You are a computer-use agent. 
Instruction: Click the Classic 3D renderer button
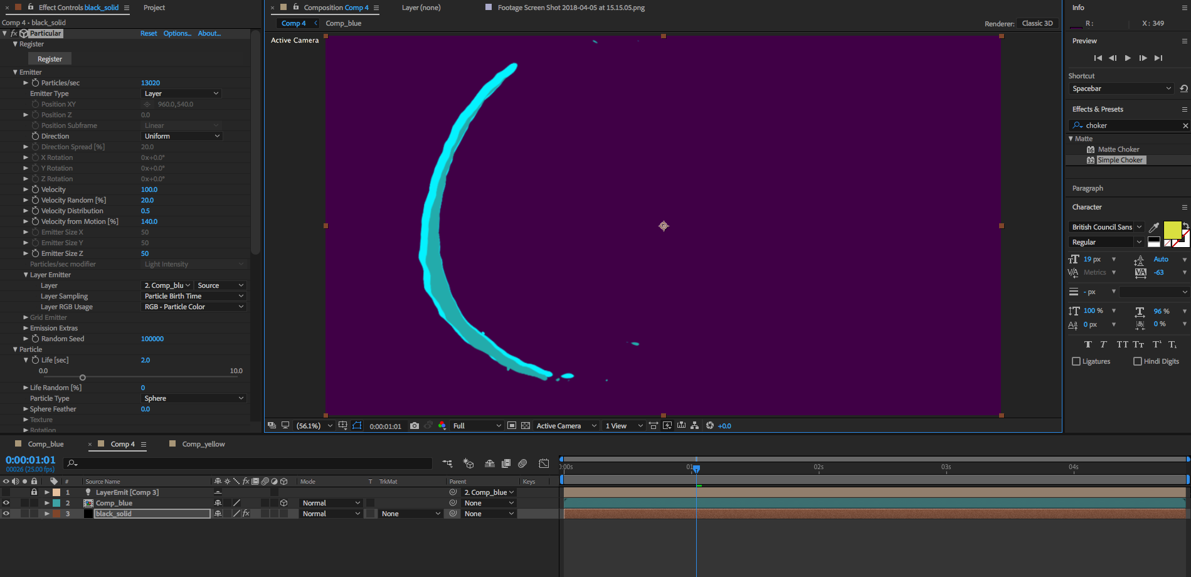(x=1037, y=23)
